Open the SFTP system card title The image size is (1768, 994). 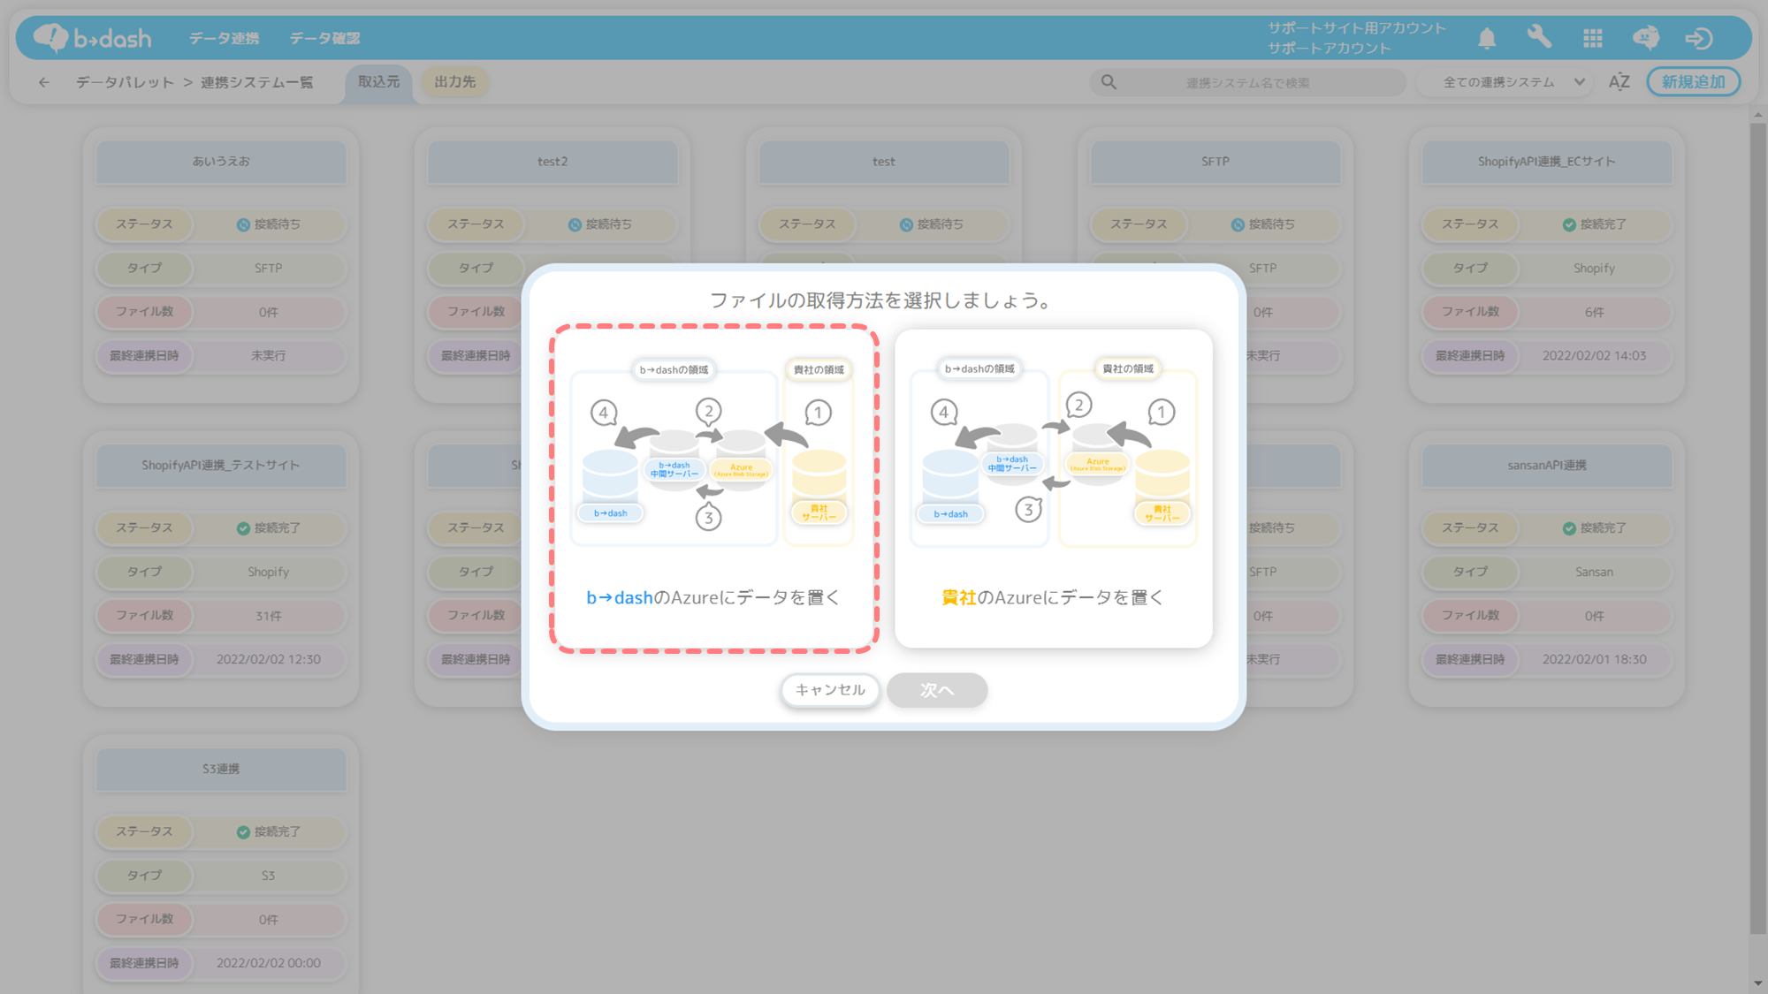coord(1215,162)
